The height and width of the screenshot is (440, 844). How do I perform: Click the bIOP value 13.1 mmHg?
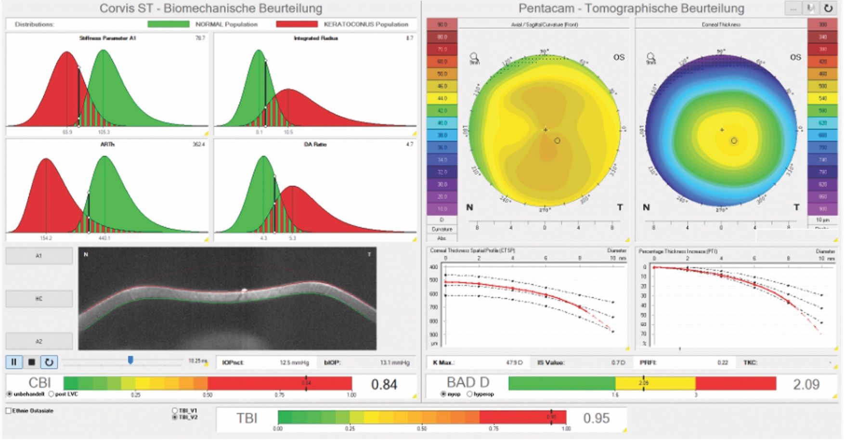click(x=395, y=362)
